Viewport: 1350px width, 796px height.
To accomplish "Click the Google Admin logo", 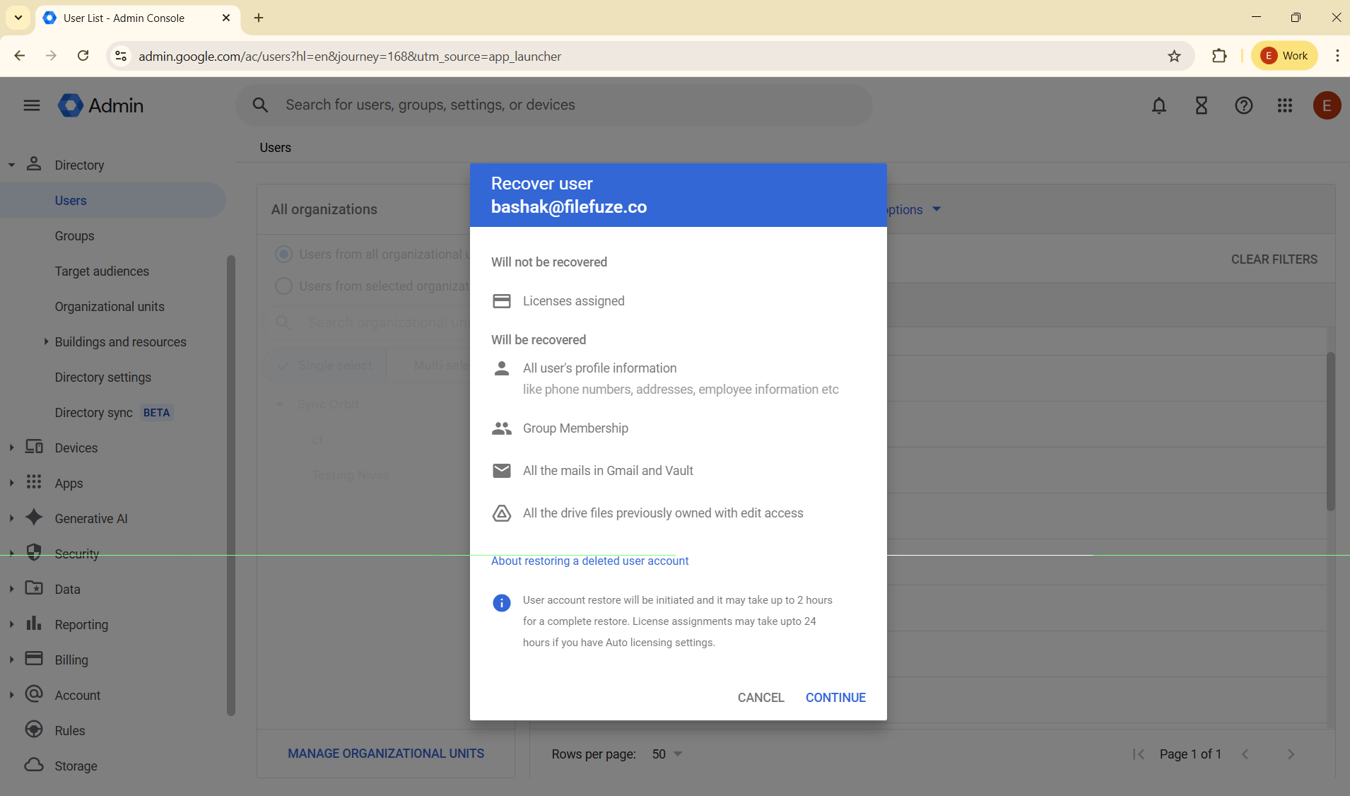I will (101, 105).
